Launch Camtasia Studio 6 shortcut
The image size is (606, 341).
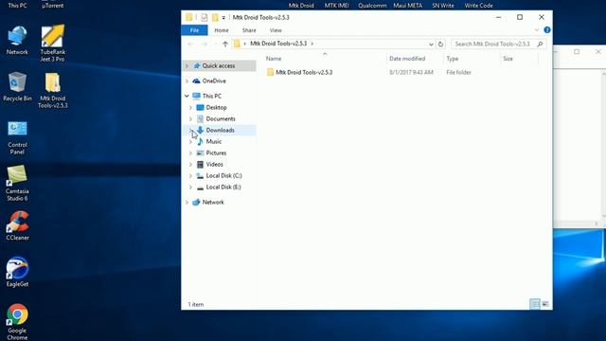[x=17, y=184]
